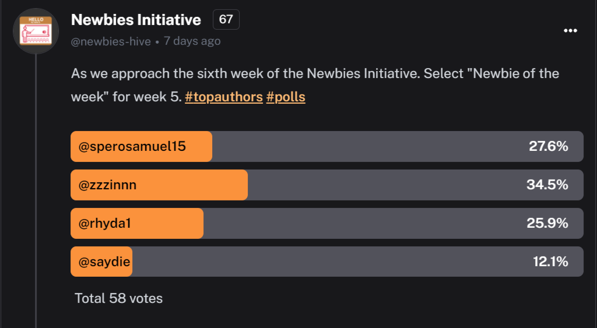Choose the @saydie poll option
This screenshot has width=597, height=328.
pos(326,262)
